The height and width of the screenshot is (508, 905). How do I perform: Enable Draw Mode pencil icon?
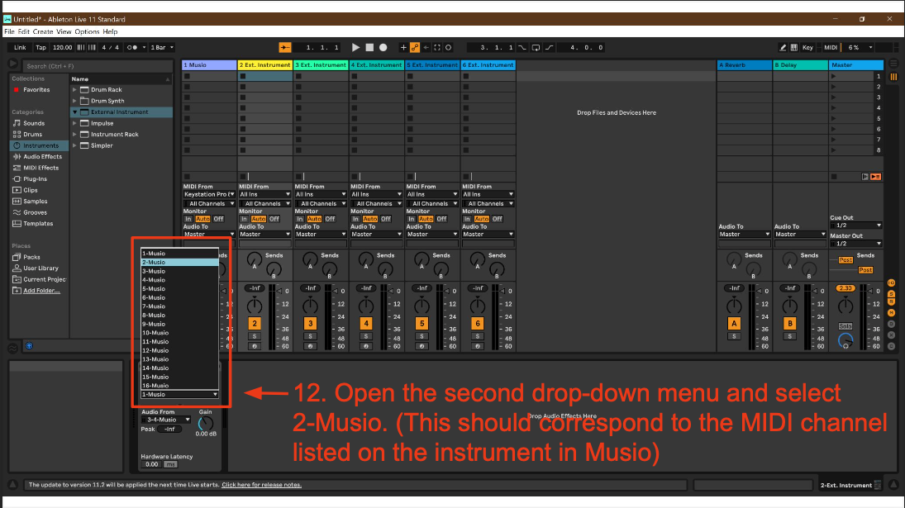click(x=783, y=47)
